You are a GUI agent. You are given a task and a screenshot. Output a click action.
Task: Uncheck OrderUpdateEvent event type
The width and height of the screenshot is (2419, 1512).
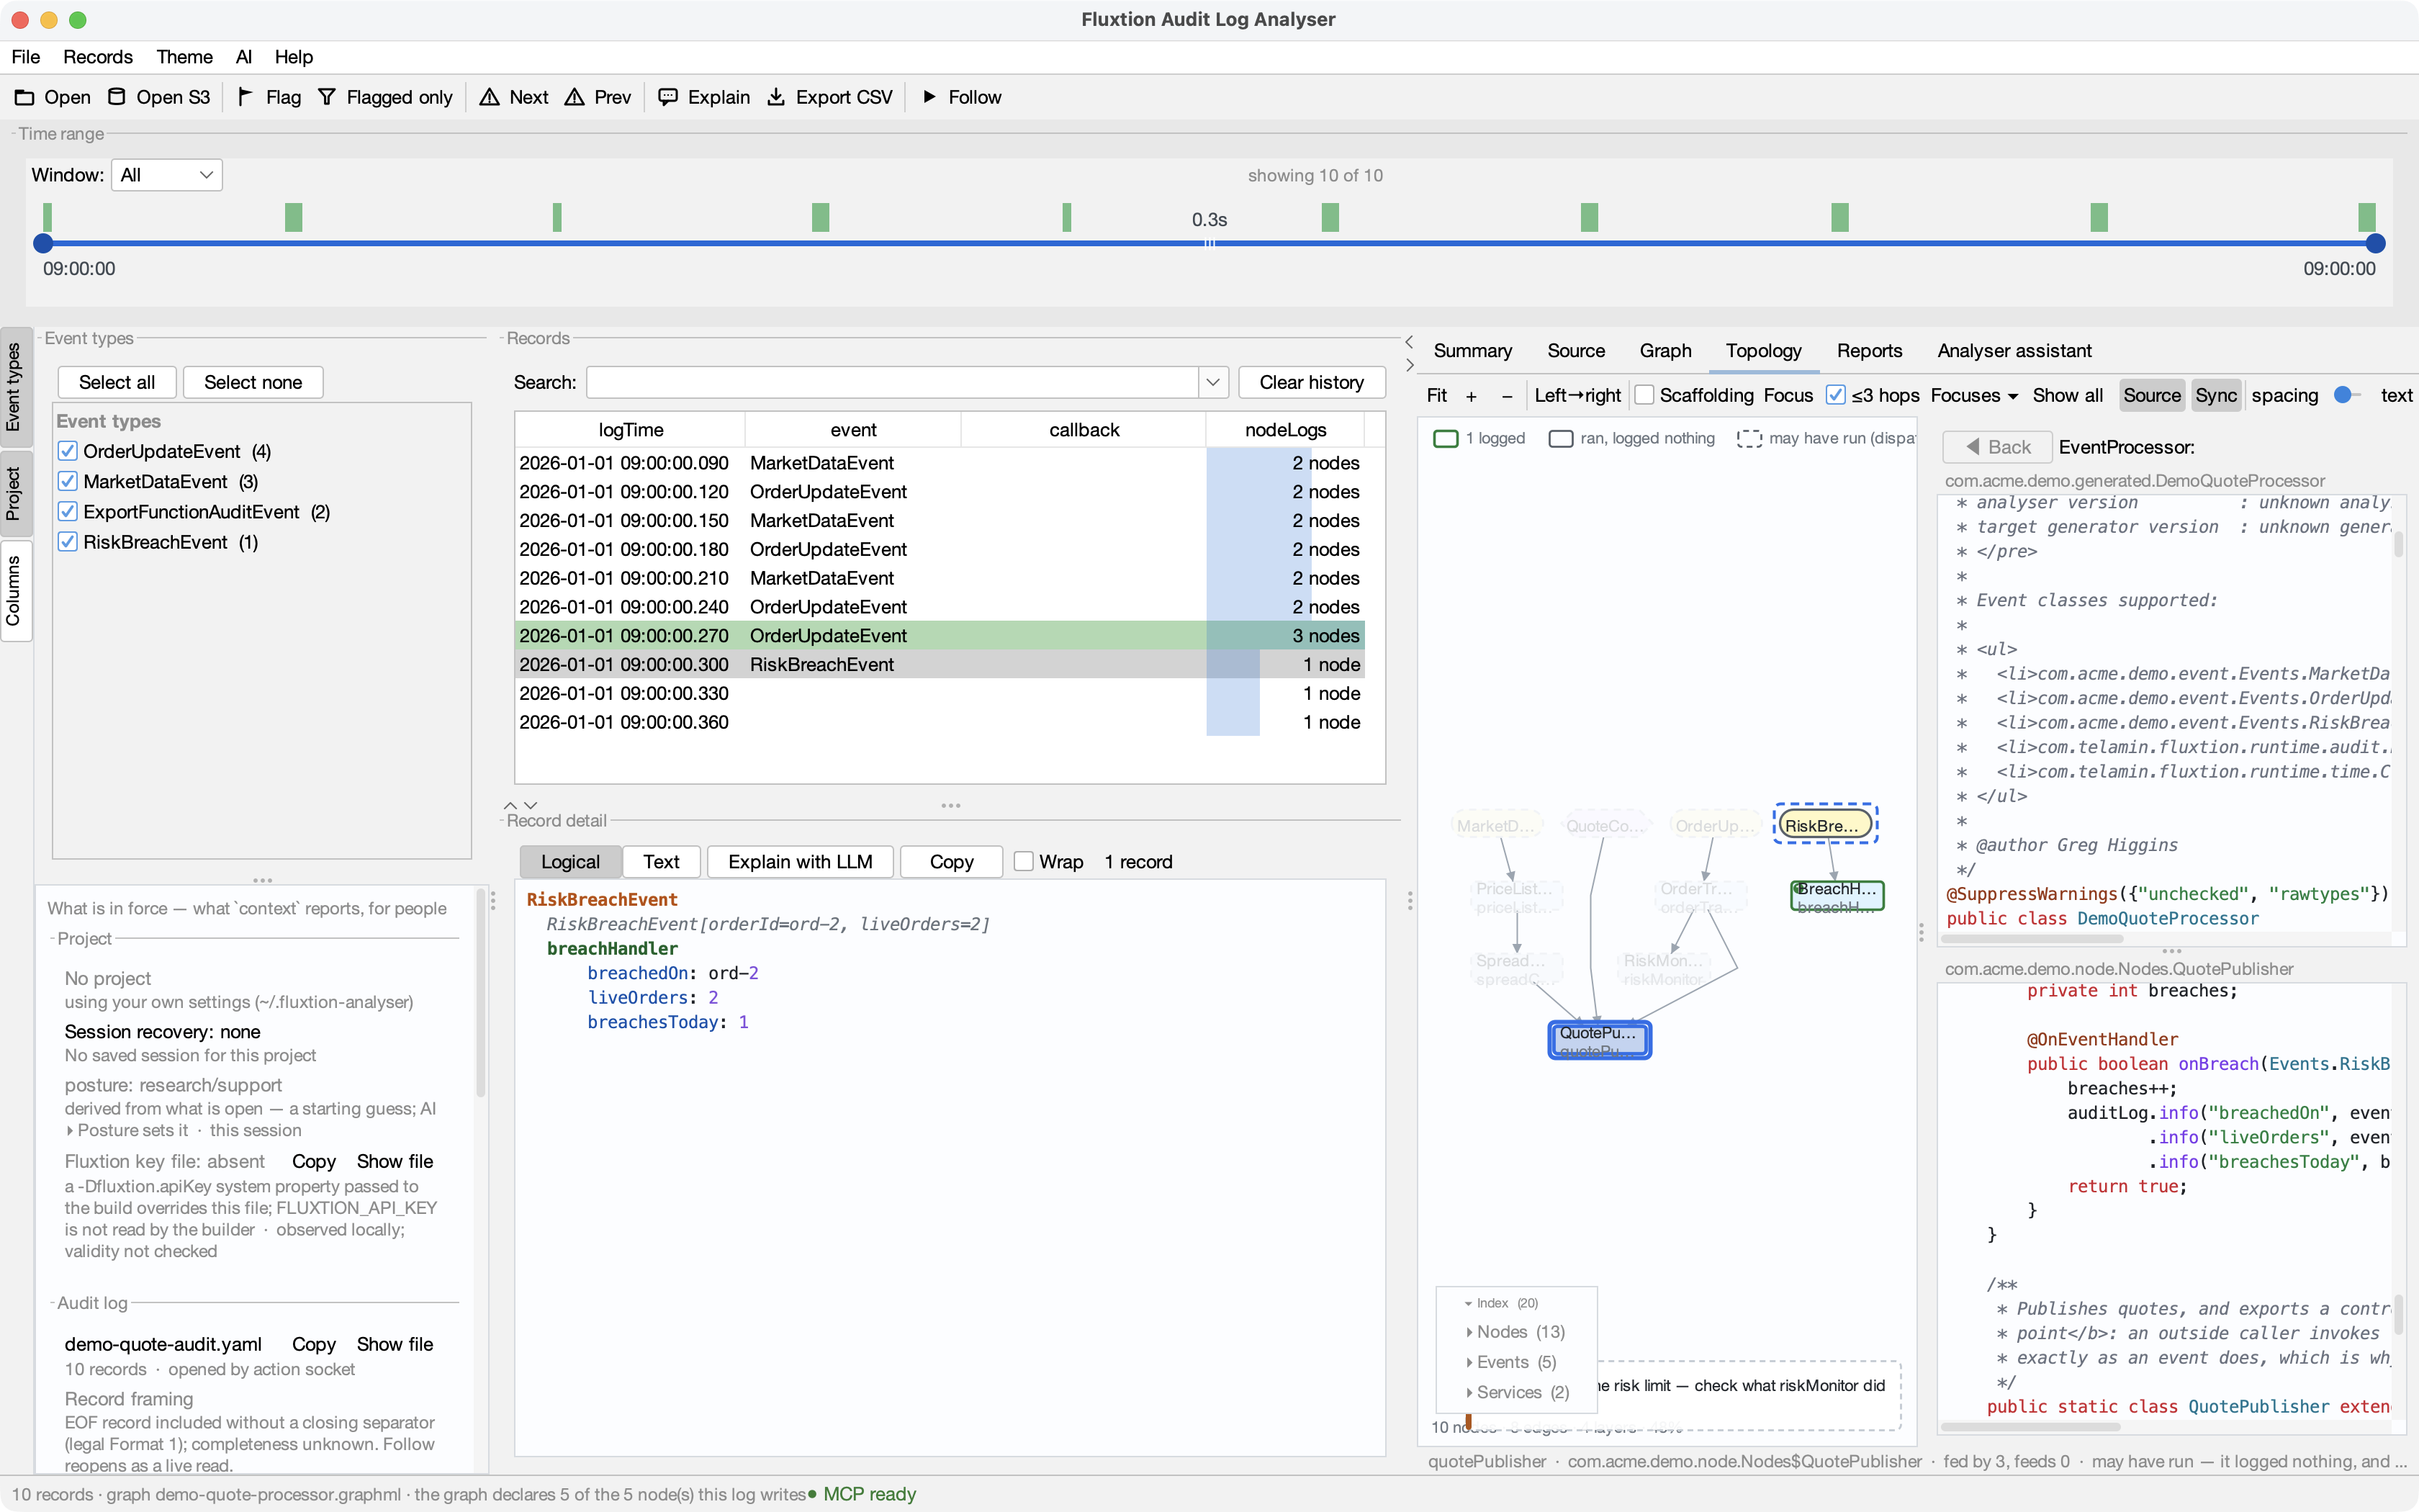(x=68, y=451)
